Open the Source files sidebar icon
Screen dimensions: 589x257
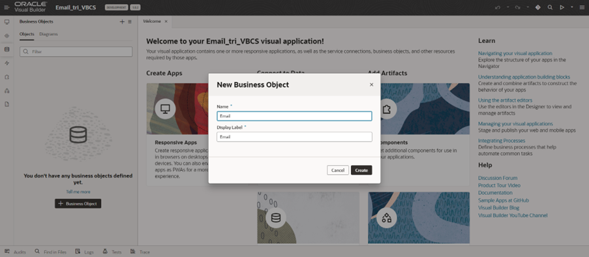pos(7,104)
